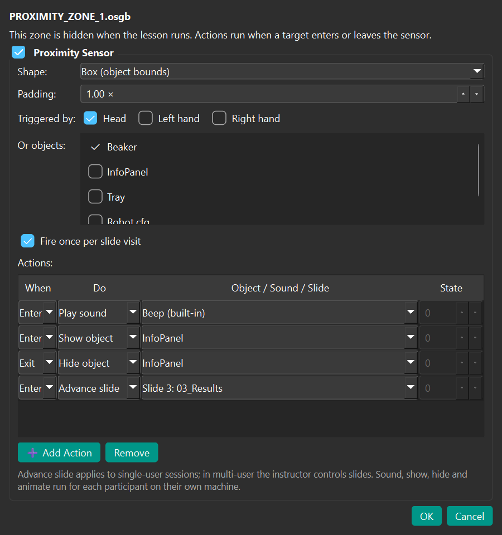Click Object / Sound / Slide header

280,288
